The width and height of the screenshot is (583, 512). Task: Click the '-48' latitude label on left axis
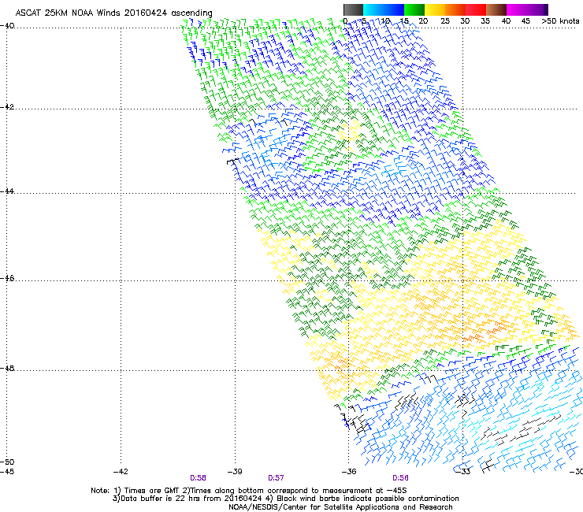(7, 368)
